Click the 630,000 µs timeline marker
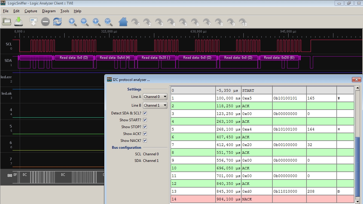The height and width of the screenshot is (204, 363). (x=199, y=31)
